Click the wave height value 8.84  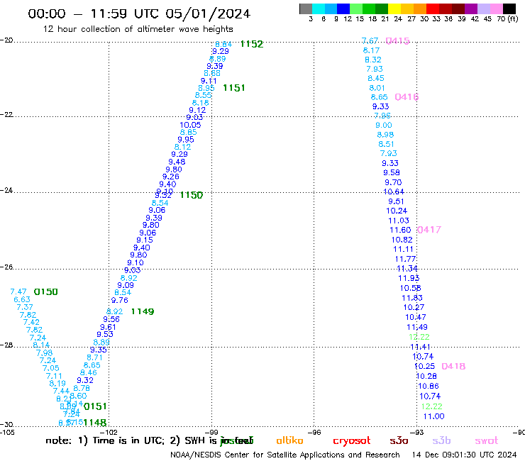pos(223,44)
